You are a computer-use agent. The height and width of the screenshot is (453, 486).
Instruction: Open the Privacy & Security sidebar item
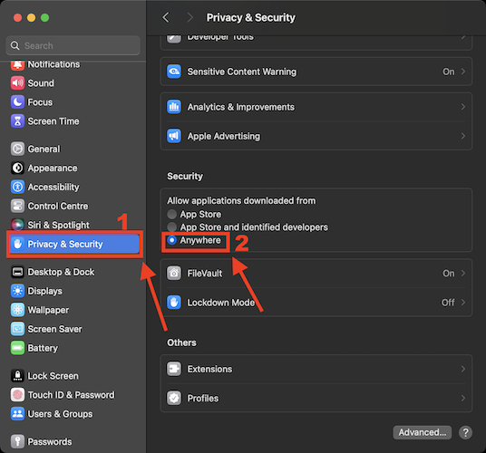click(x=74, y=244)
